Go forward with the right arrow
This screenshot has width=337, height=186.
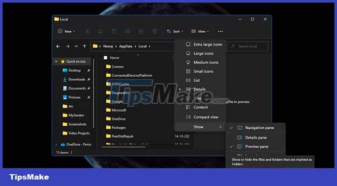(x=68, y=46)
